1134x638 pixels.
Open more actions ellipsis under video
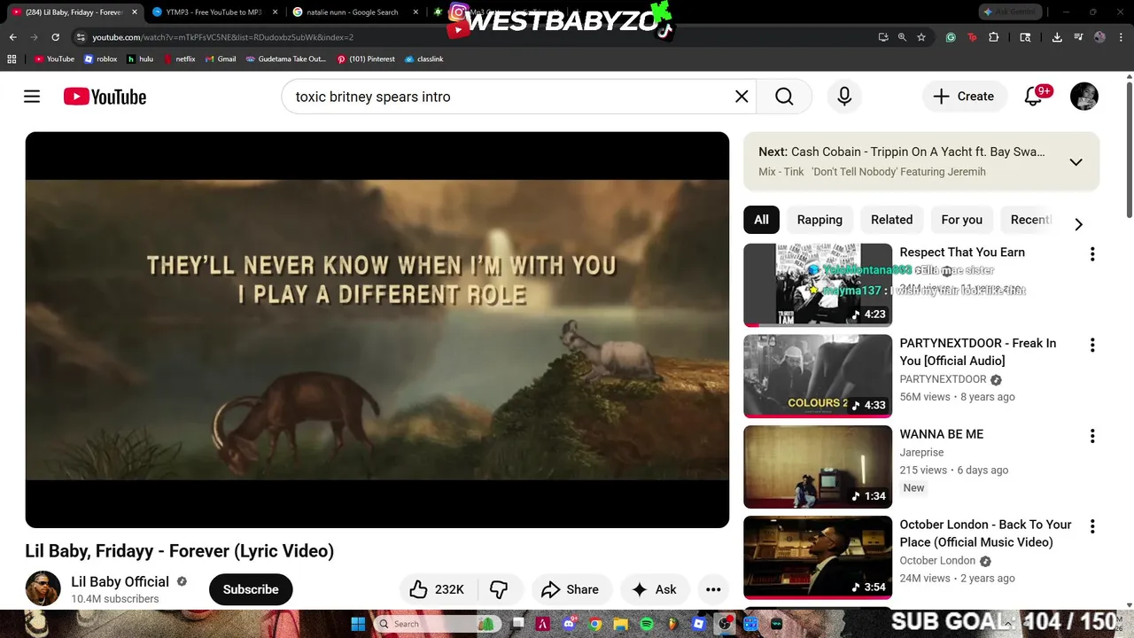tap(713, 589)
